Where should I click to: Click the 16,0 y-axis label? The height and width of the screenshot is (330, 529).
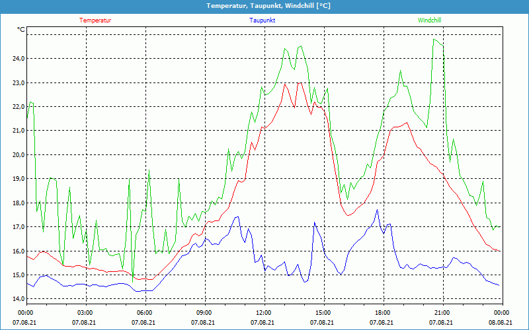[19, 251]
